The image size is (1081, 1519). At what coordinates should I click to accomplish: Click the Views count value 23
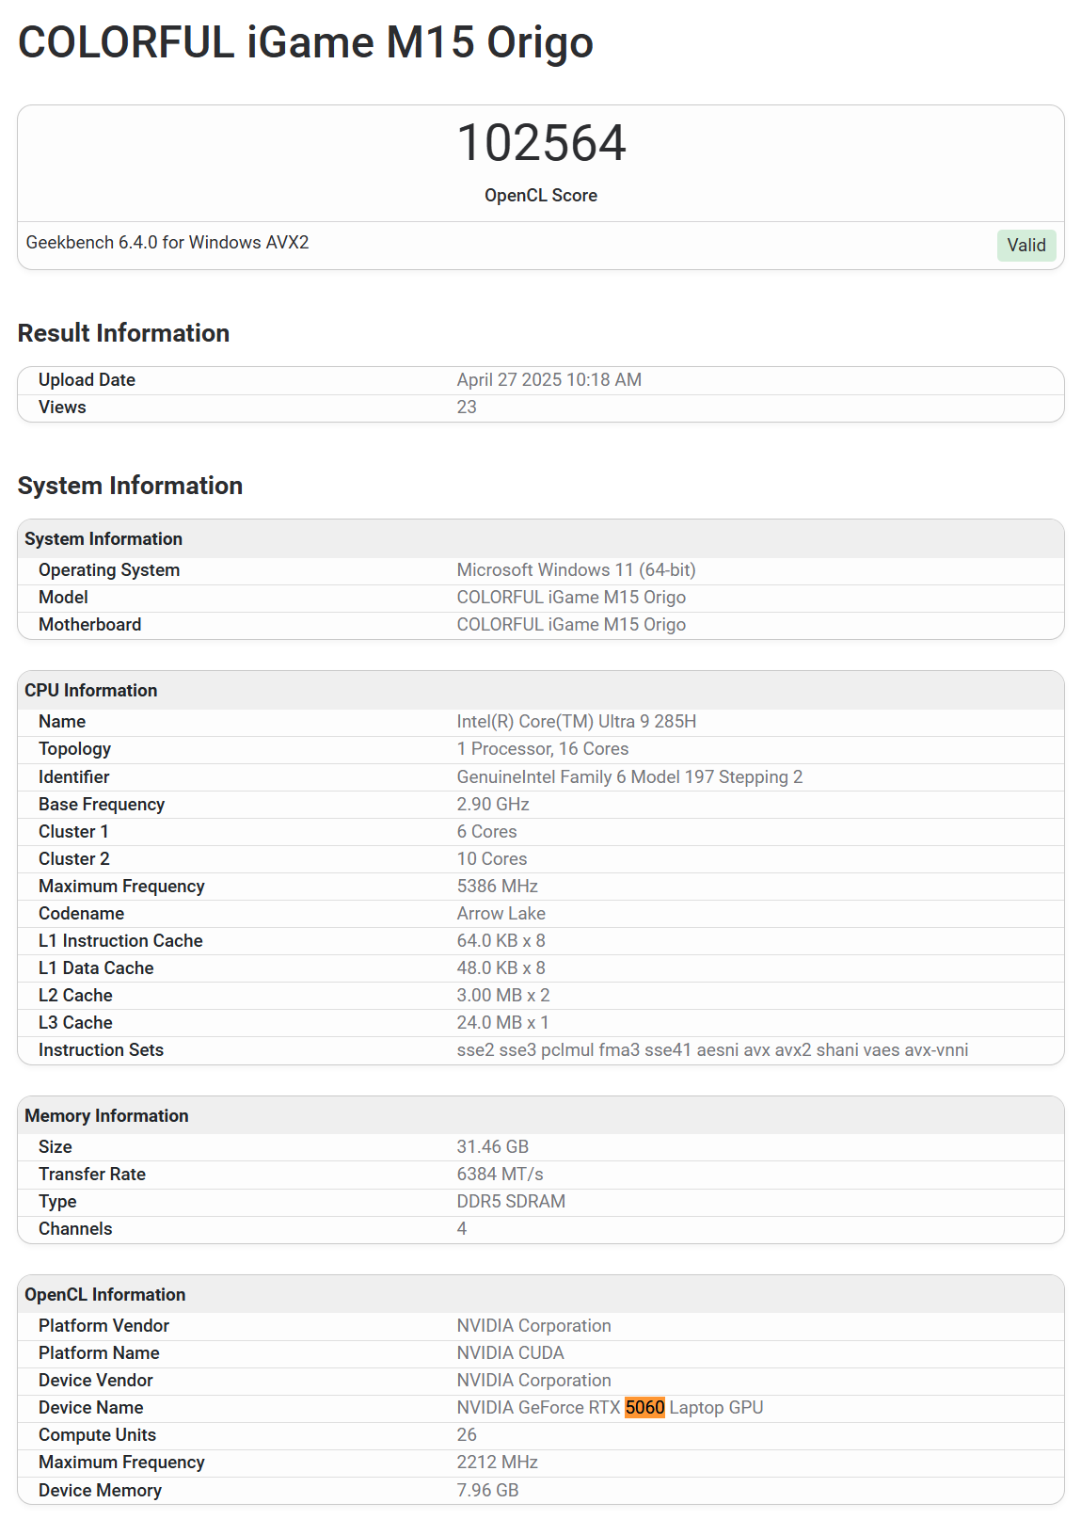pyautogui.click(x=467, y=407)
